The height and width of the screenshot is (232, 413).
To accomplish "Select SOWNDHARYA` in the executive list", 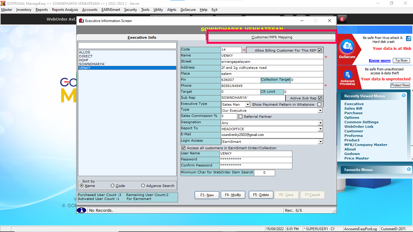I will click(x=127, y=64).
